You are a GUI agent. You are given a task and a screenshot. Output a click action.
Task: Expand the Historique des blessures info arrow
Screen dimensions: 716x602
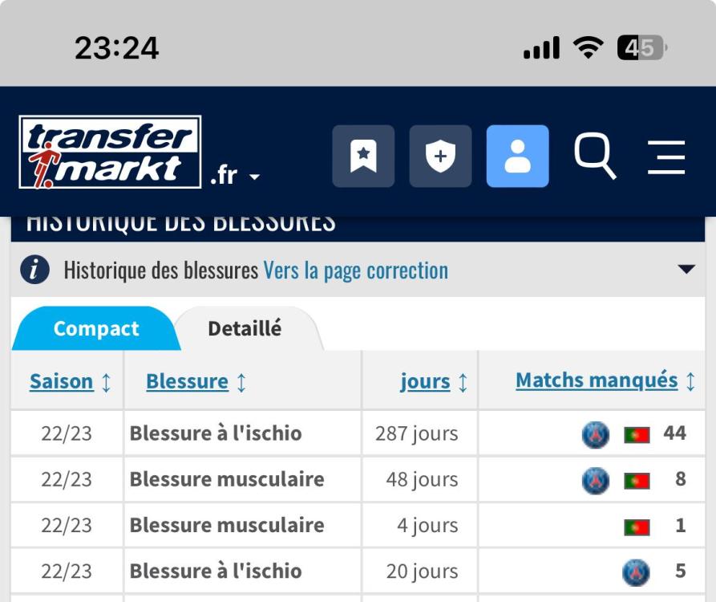(x=686, y=269)
